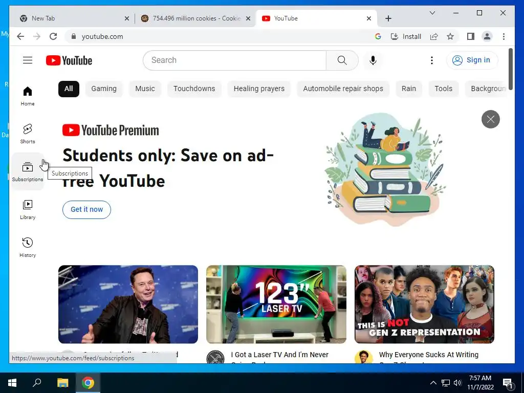Click the Gen Z video channel avatar
Screen dimensions: 524x393
click(x=364, y=357)
